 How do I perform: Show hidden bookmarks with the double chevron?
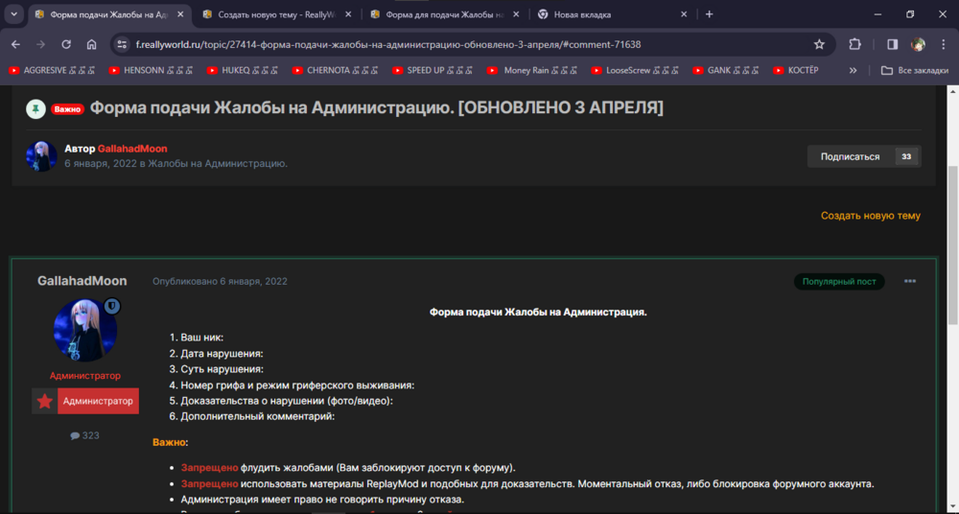pos(853,70)
